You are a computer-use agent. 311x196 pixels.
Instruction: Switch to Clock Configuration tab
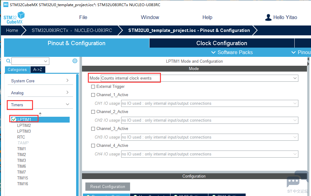point(222,43)
